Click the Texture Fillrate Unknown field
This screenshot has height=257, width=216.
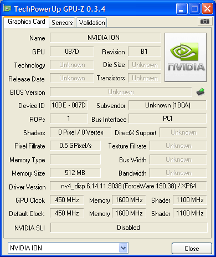(x=178, y=146)
